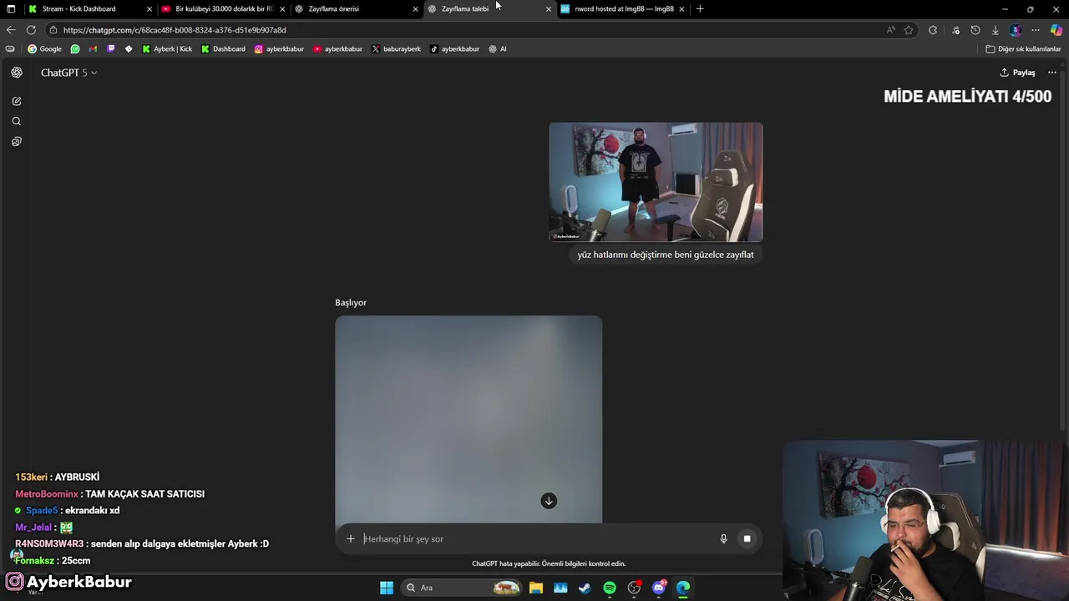The image size is (1069, 601).
Task: Open the TikTok ayberkbabur bookmark
Action: tap(454, 49)
